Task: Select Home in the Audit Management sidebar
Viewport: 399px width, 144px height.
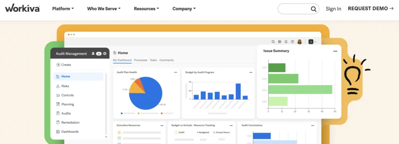Action: (79, 76)
